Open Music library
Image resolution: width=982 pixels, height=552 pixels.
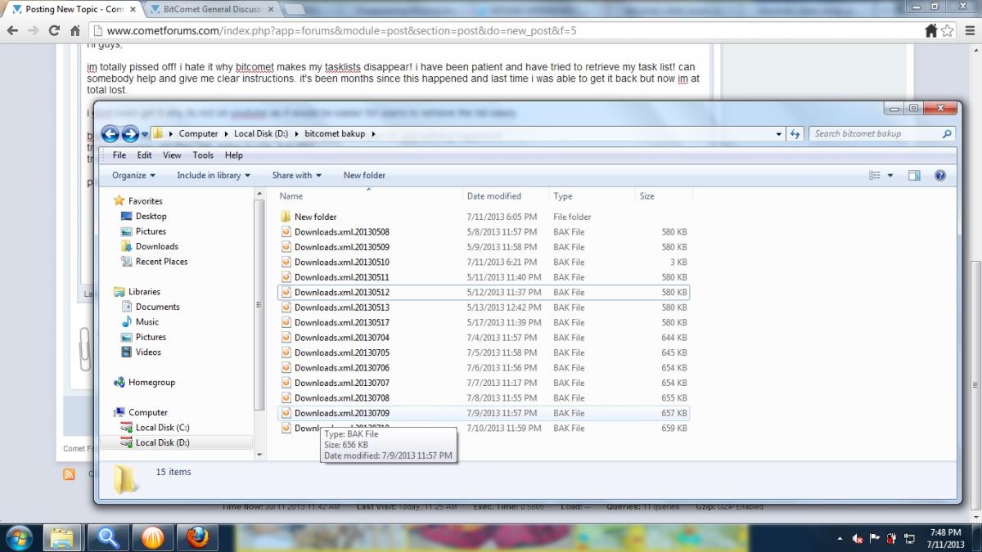click(x=147, y=321)
